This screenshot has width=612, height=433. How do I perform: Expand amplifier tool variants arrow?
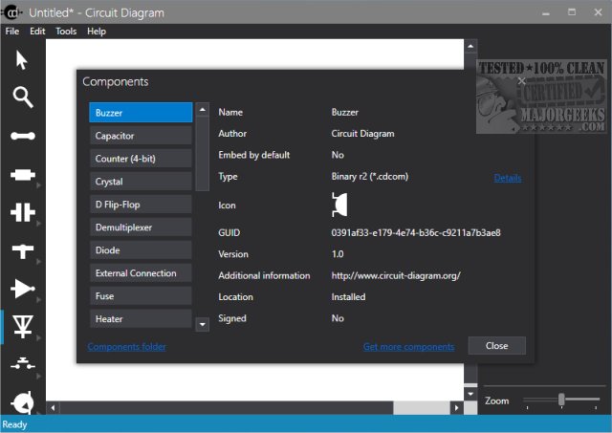38,300
